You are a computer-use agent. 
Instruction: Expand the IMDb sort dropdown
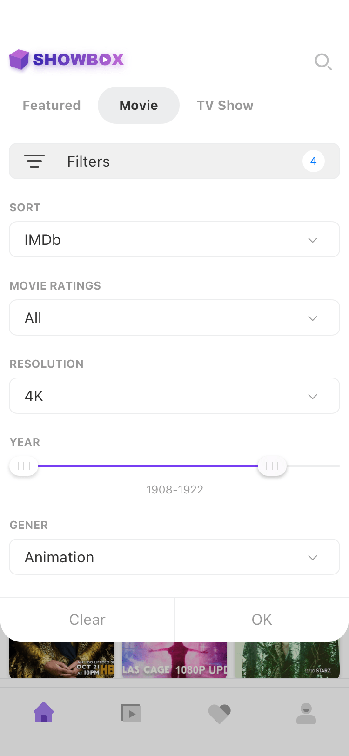pos(174,240)
